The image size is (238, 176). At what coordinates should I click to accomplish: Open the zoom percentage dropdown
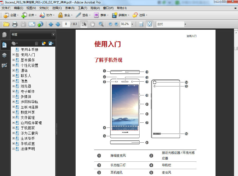click(132, 24)
